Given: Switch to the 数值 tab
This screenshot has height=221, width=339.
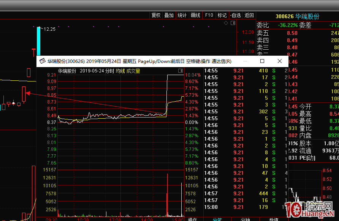Looking at the screenshot, I should tap(274, 219).
